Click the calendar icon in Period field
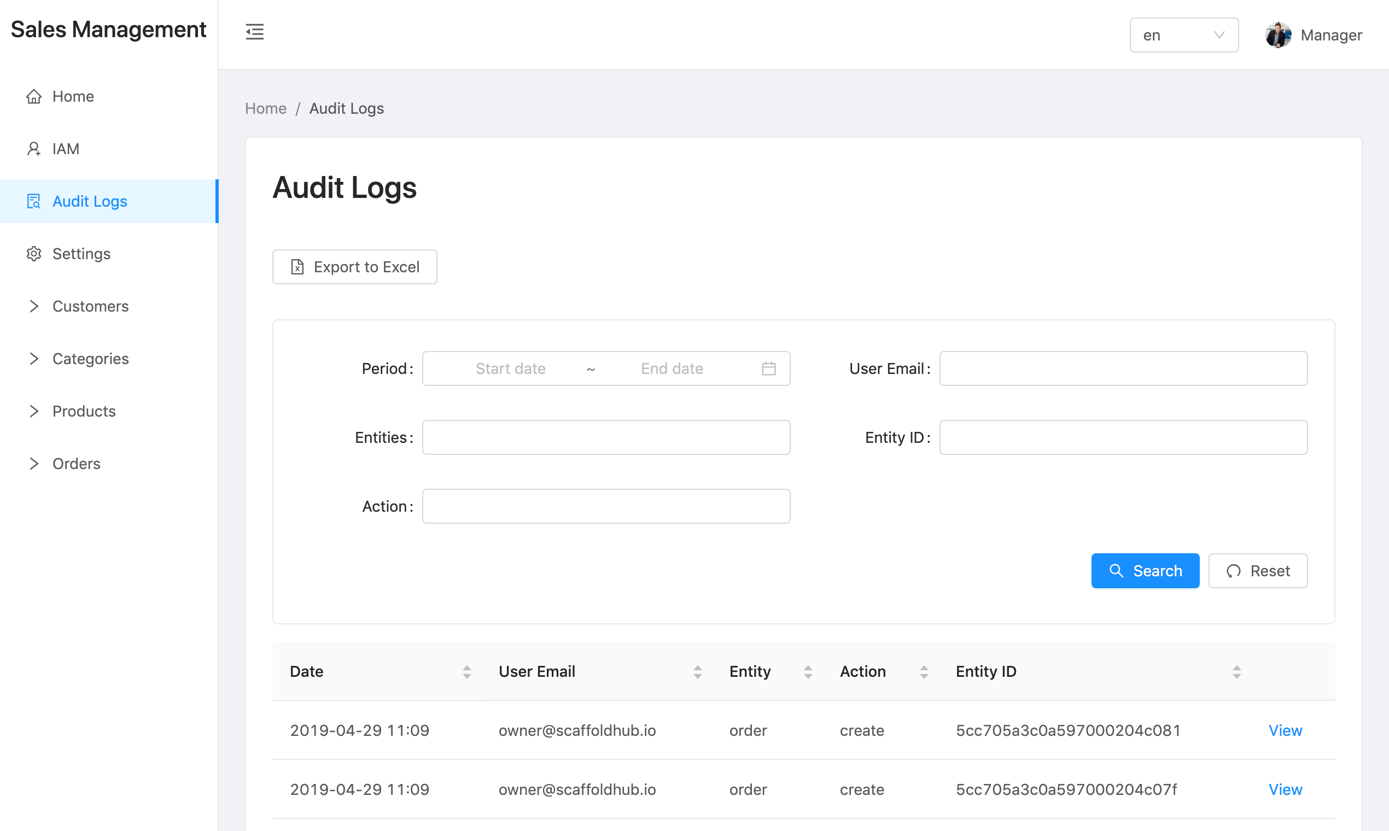Image resolution: width=1389 pixels, height=831 pixels. (768, 368)
